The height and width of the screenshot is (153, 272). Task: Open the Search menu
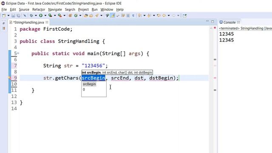tap(70, 9)
